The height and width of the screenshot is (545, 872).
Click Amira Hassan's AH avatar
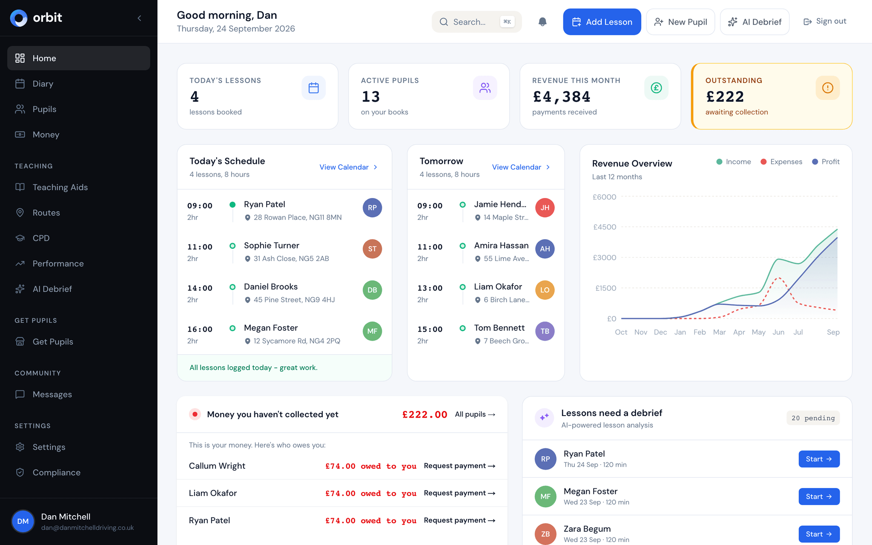(x=545, y=249)
